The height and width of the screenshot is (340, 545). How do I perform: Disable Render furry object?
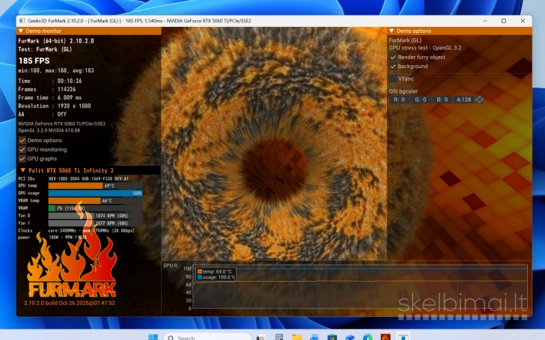393,58
